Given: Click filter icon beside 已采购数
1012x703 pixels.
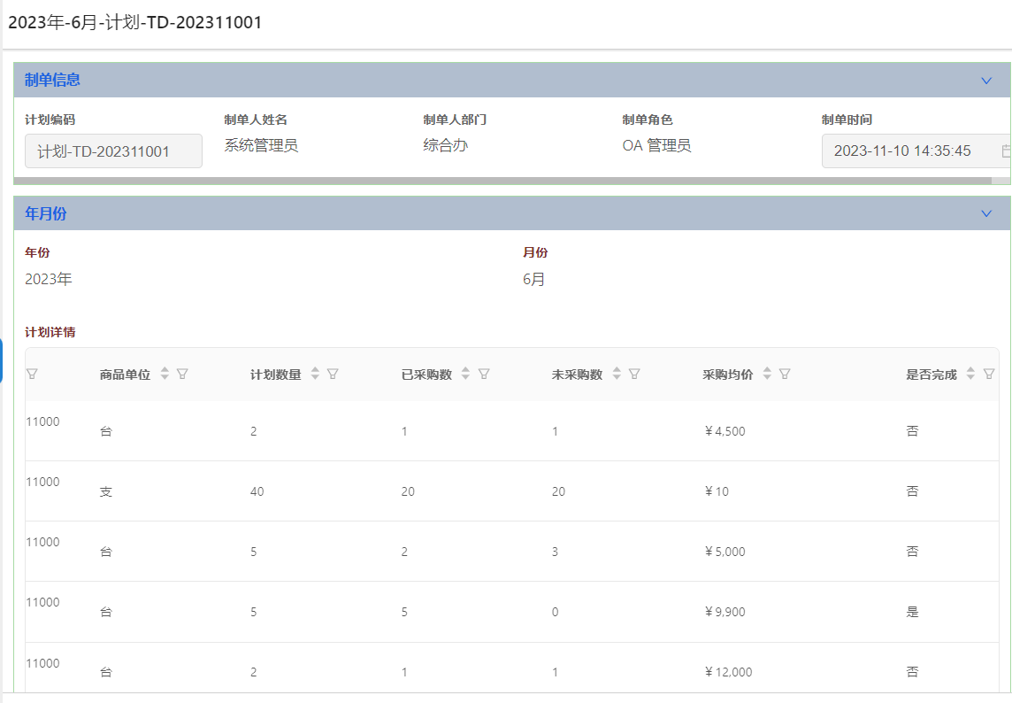Looking at the screenshot, I should (x=484, y=375).
